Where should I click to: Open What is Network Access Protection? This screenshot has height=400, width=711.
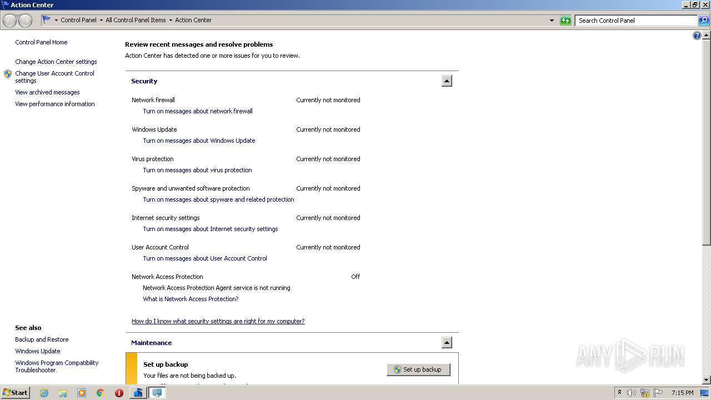(x=191, y=299)
